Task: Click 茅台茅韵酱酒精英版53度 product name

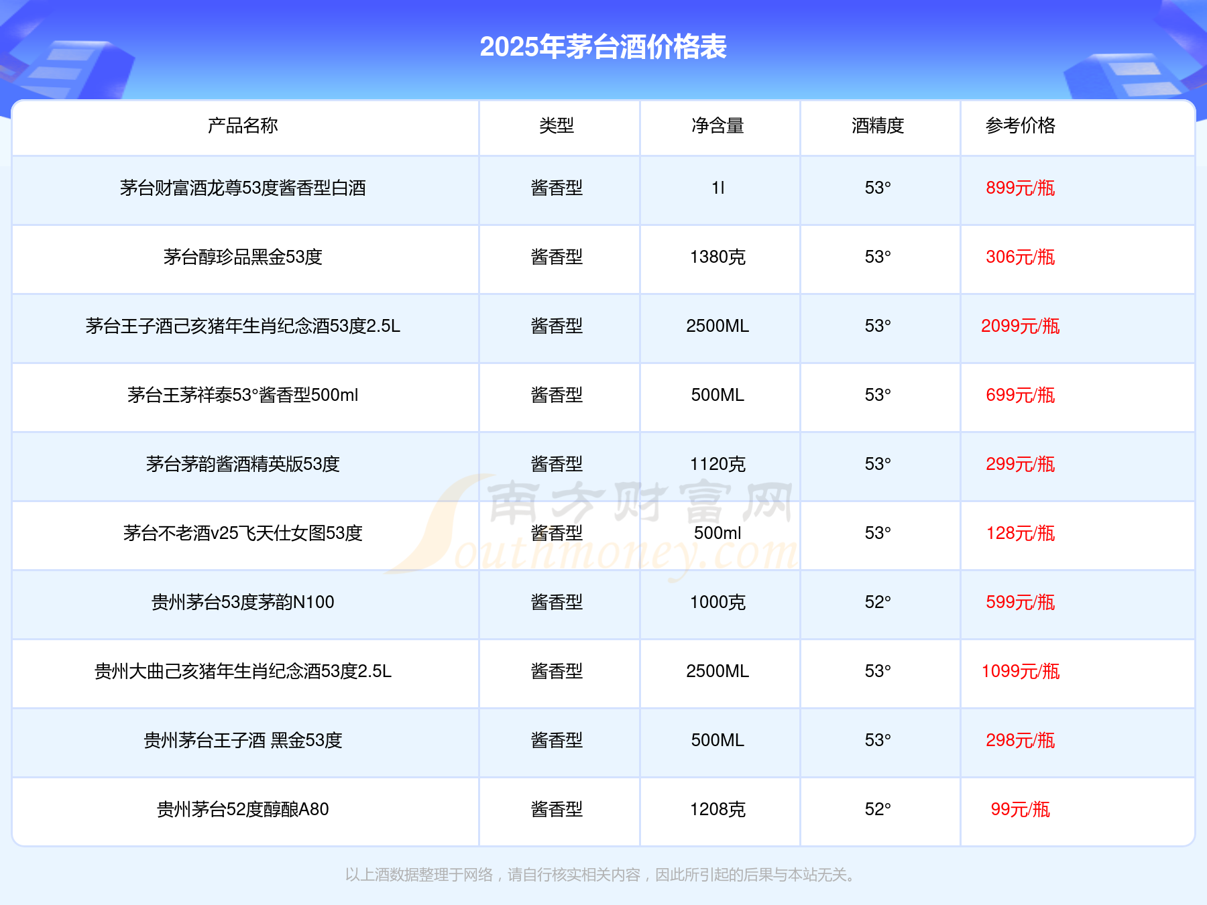Action: [243, 464]
